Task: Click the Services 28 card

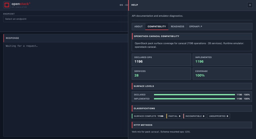Action: pos(161,74)
